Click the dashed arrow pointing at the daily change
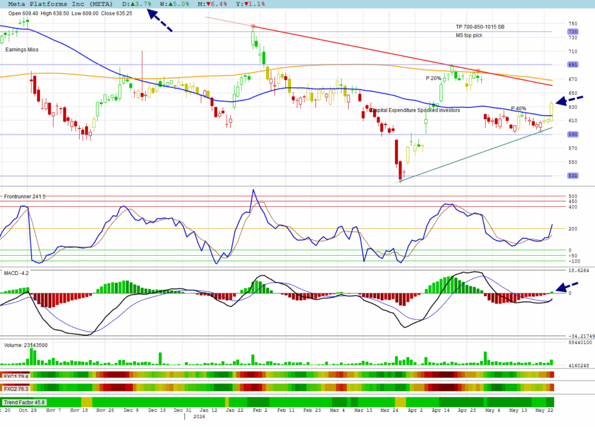Image resolution: width=595 pixels, height=427 pixels. tap(160, 20)
